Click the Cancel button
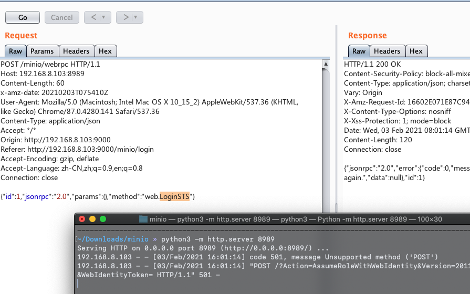The width and height of the screenshot is (470, 294). click(x=61, y=17)
